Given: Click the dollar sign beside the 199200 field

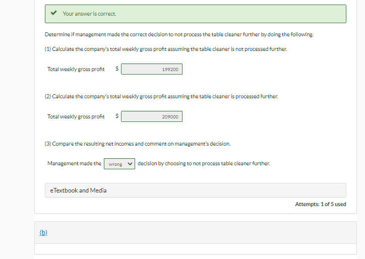Looking at the screenshot, I should click(117, 69).
